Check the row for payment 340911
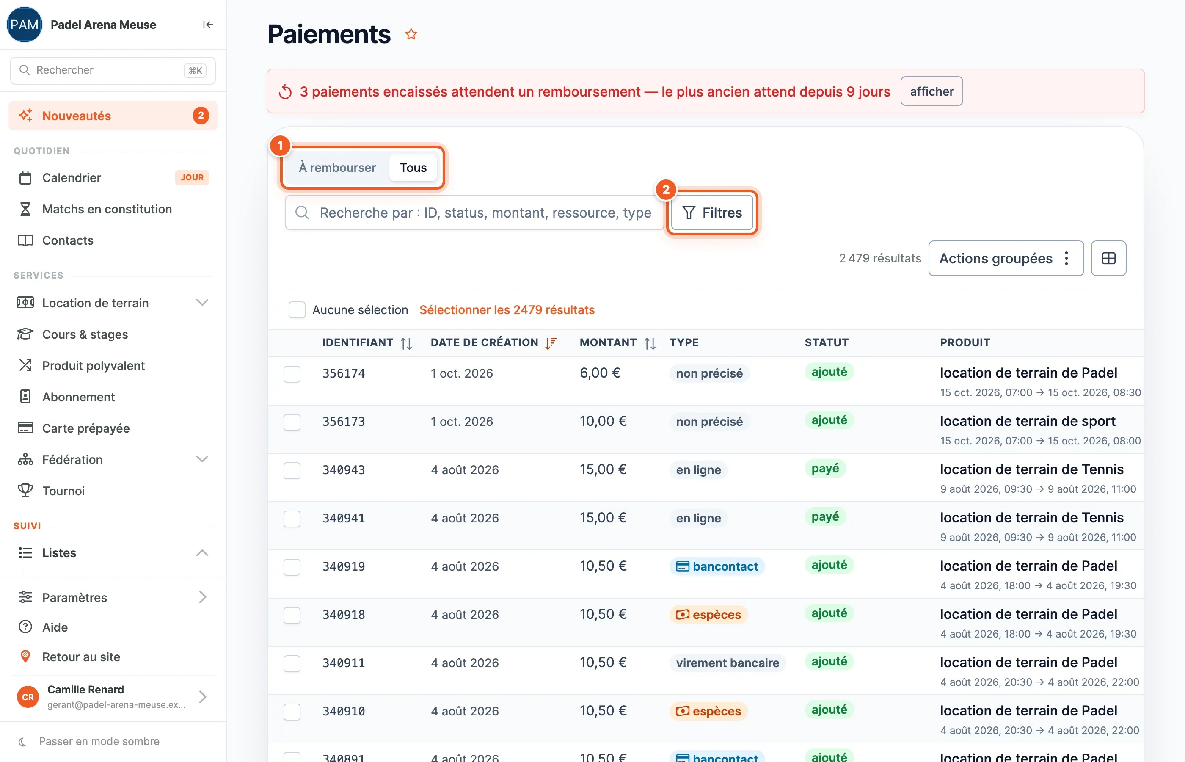1185x762 pixels. (292, 663)
